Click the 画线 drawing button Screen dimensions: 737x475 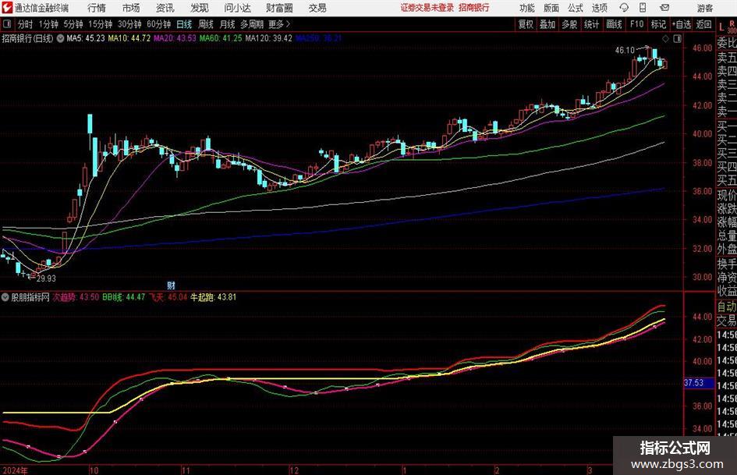(x=614, y=24)
